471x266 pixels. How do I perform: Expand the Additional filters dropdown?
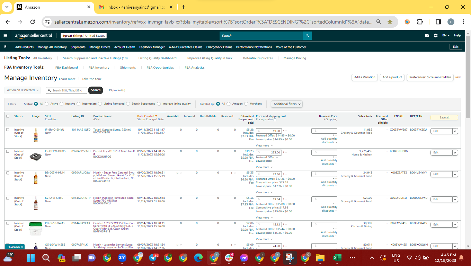pyautogui.click(x=287, y=104)
